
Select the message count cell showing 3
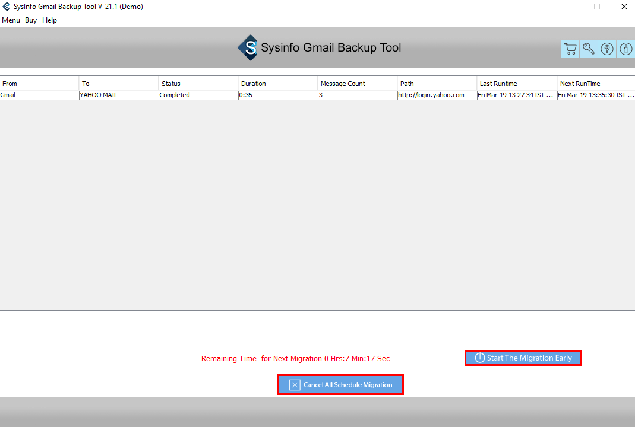point(358,95)
